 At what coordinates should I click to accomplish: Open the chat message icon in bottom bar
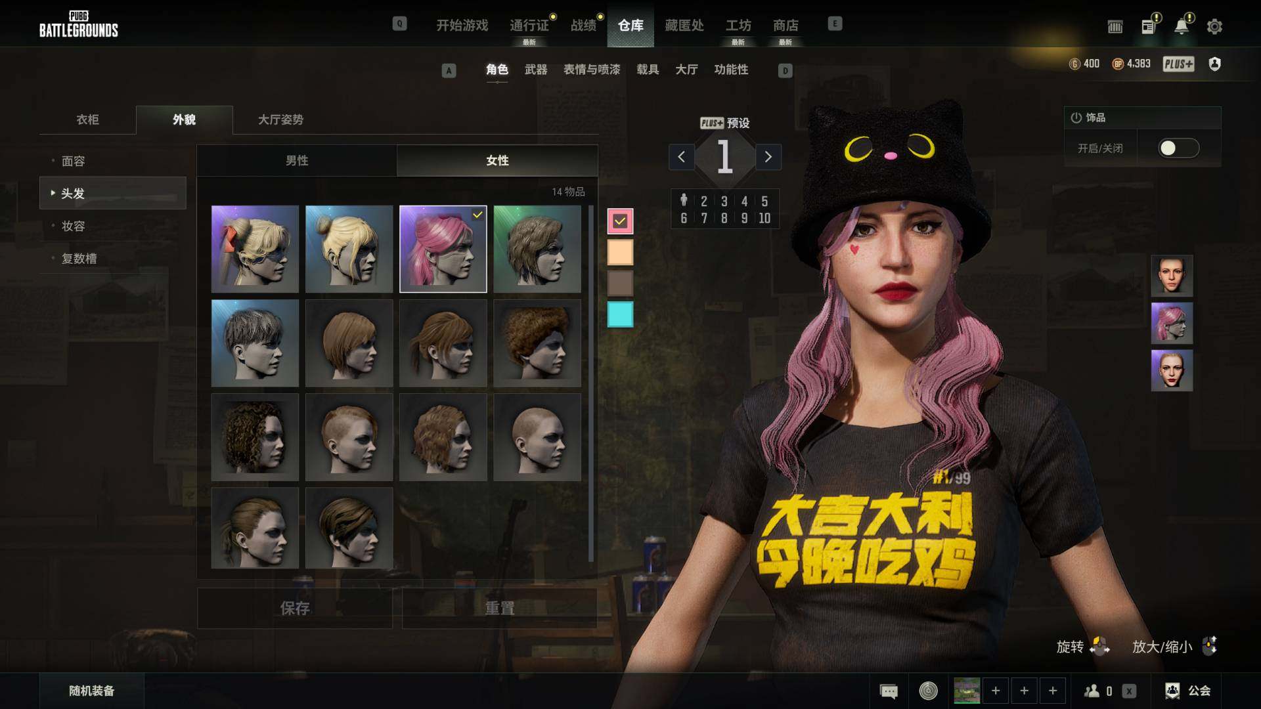(889, 691)
